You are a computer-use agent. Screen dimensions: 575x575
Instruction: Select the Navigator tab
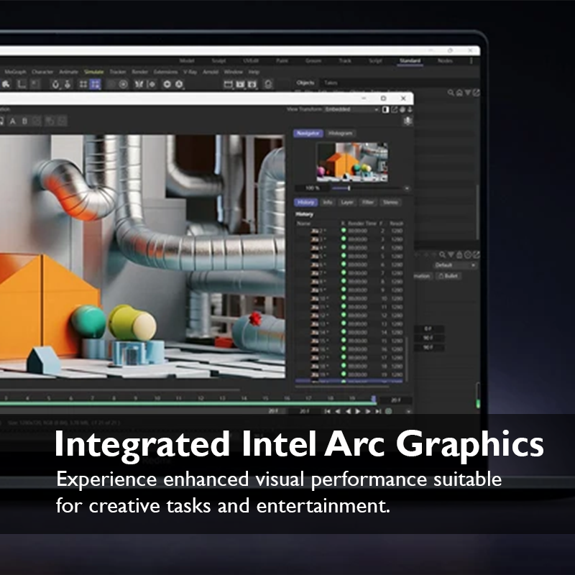308,133
